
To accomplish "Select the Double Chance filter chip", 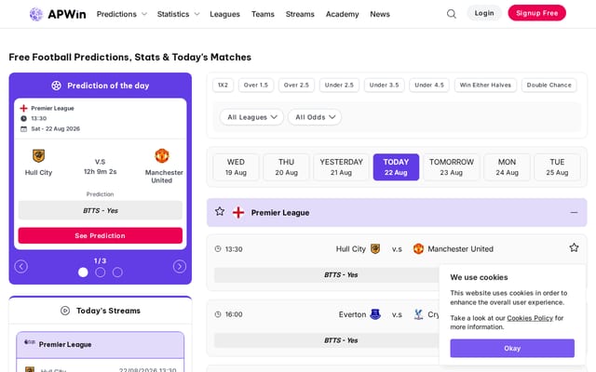I will coord(549,85).
